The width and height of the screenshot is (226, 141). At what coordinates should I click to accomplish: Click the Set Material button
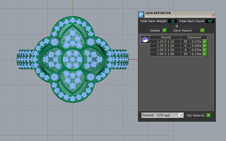pyautogui.click(x=196, y=115)
